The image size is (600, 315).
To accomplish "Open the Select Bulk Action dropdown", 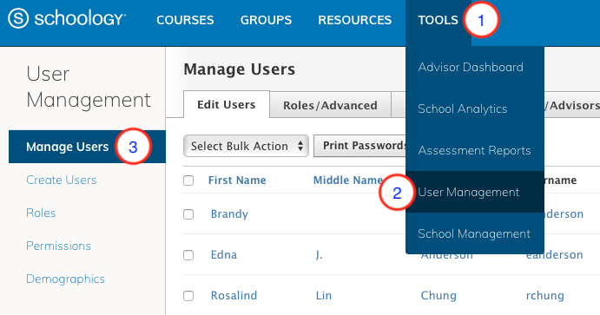I will pyautogui.click(x=246, y=146).
